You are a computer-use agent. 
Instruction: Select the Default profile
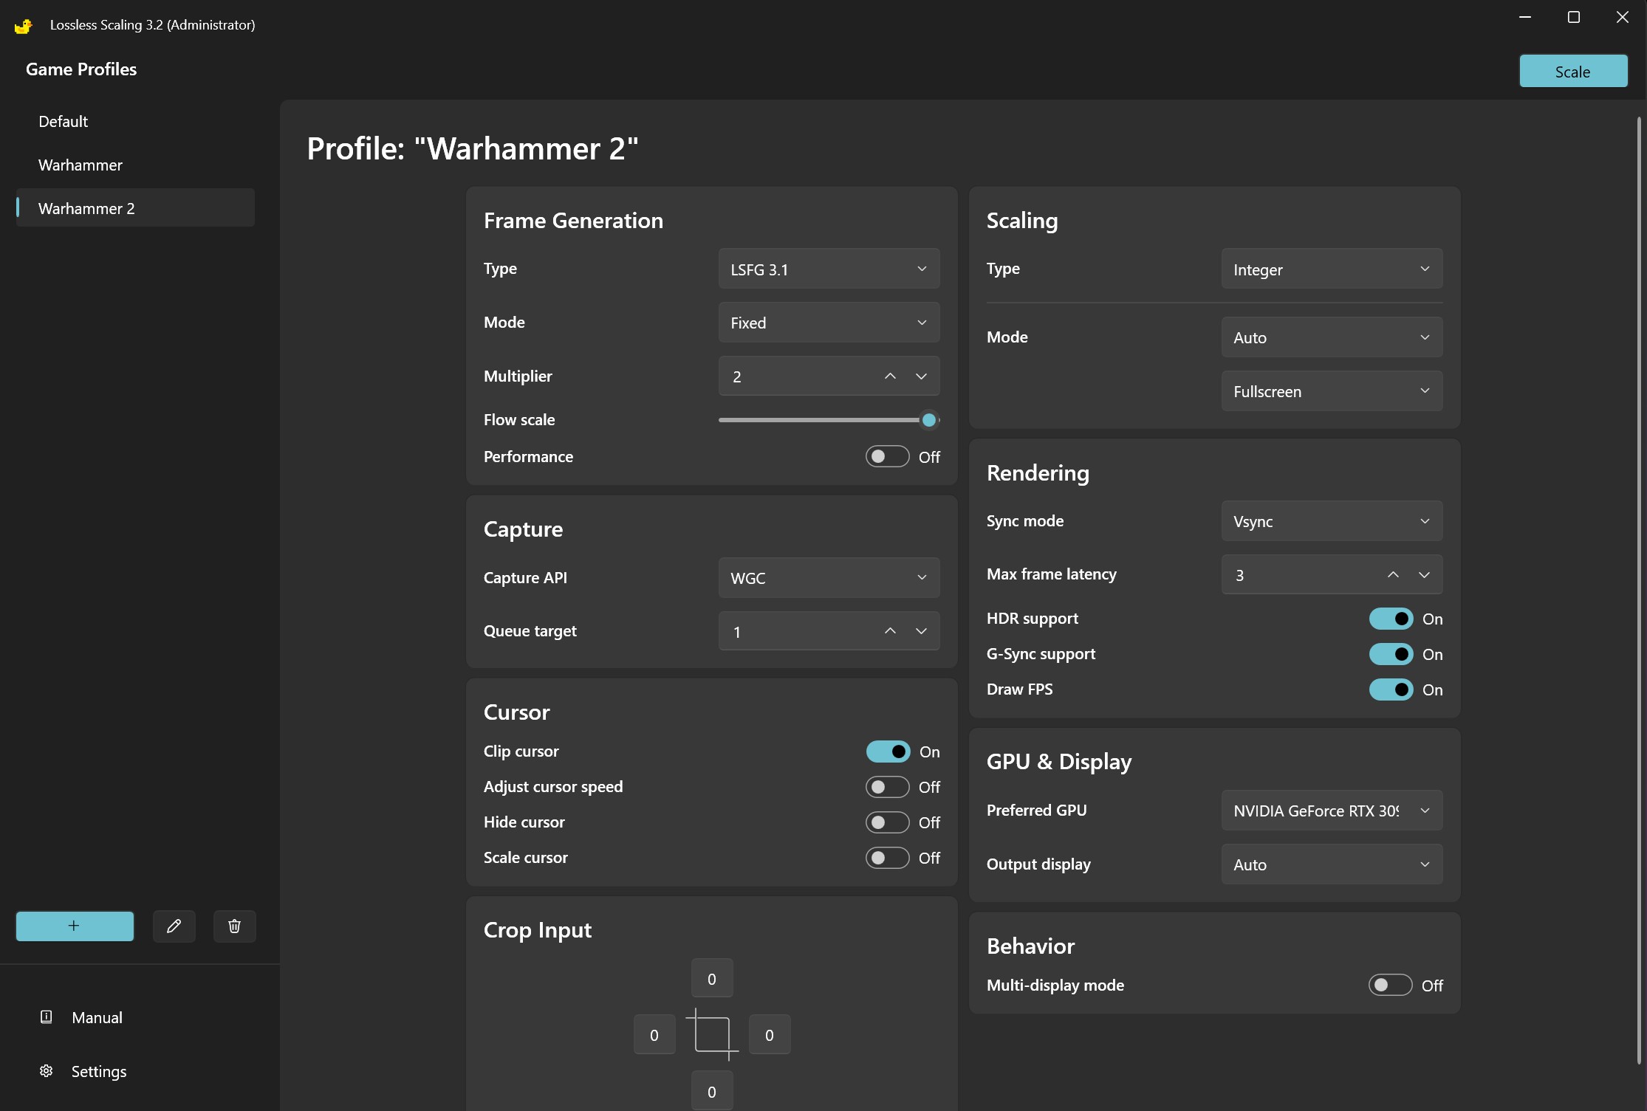[x=136, y=121]
